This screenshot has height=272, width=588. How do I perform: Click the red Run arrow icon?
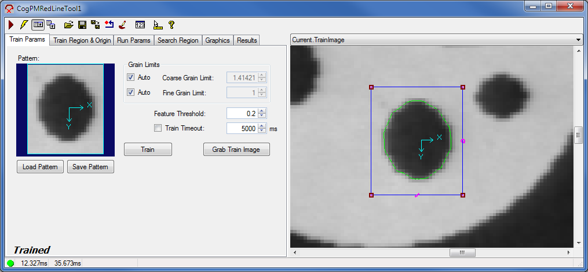[10, 25]
